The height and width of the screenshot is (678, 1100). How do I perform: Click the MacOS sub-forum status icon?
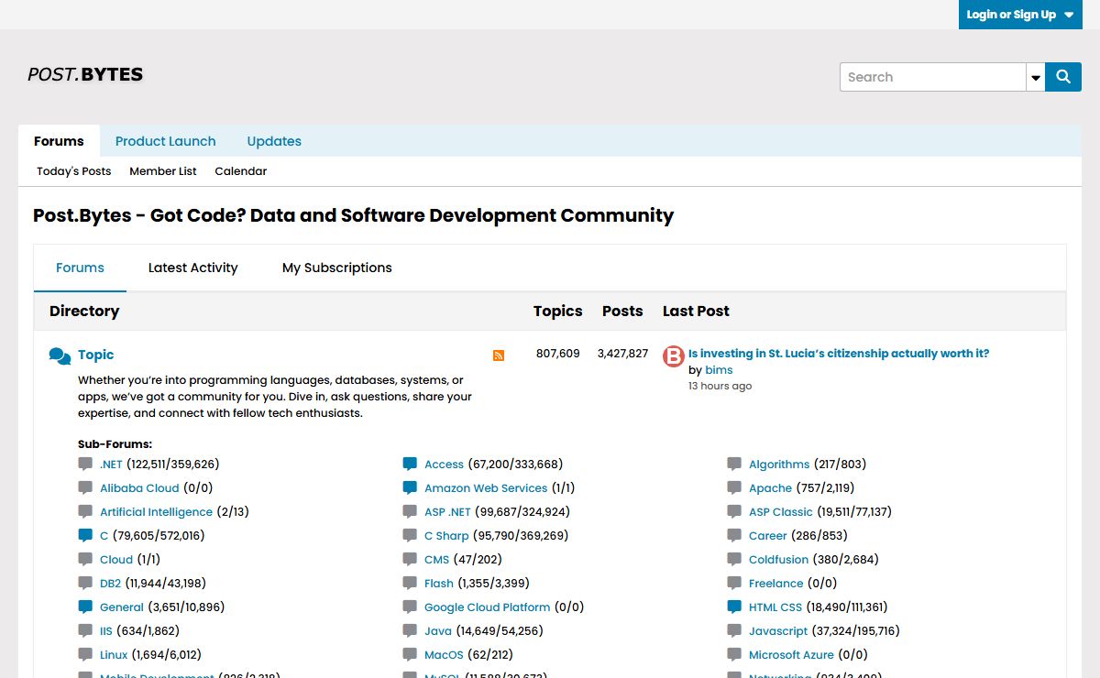(410, 655)
